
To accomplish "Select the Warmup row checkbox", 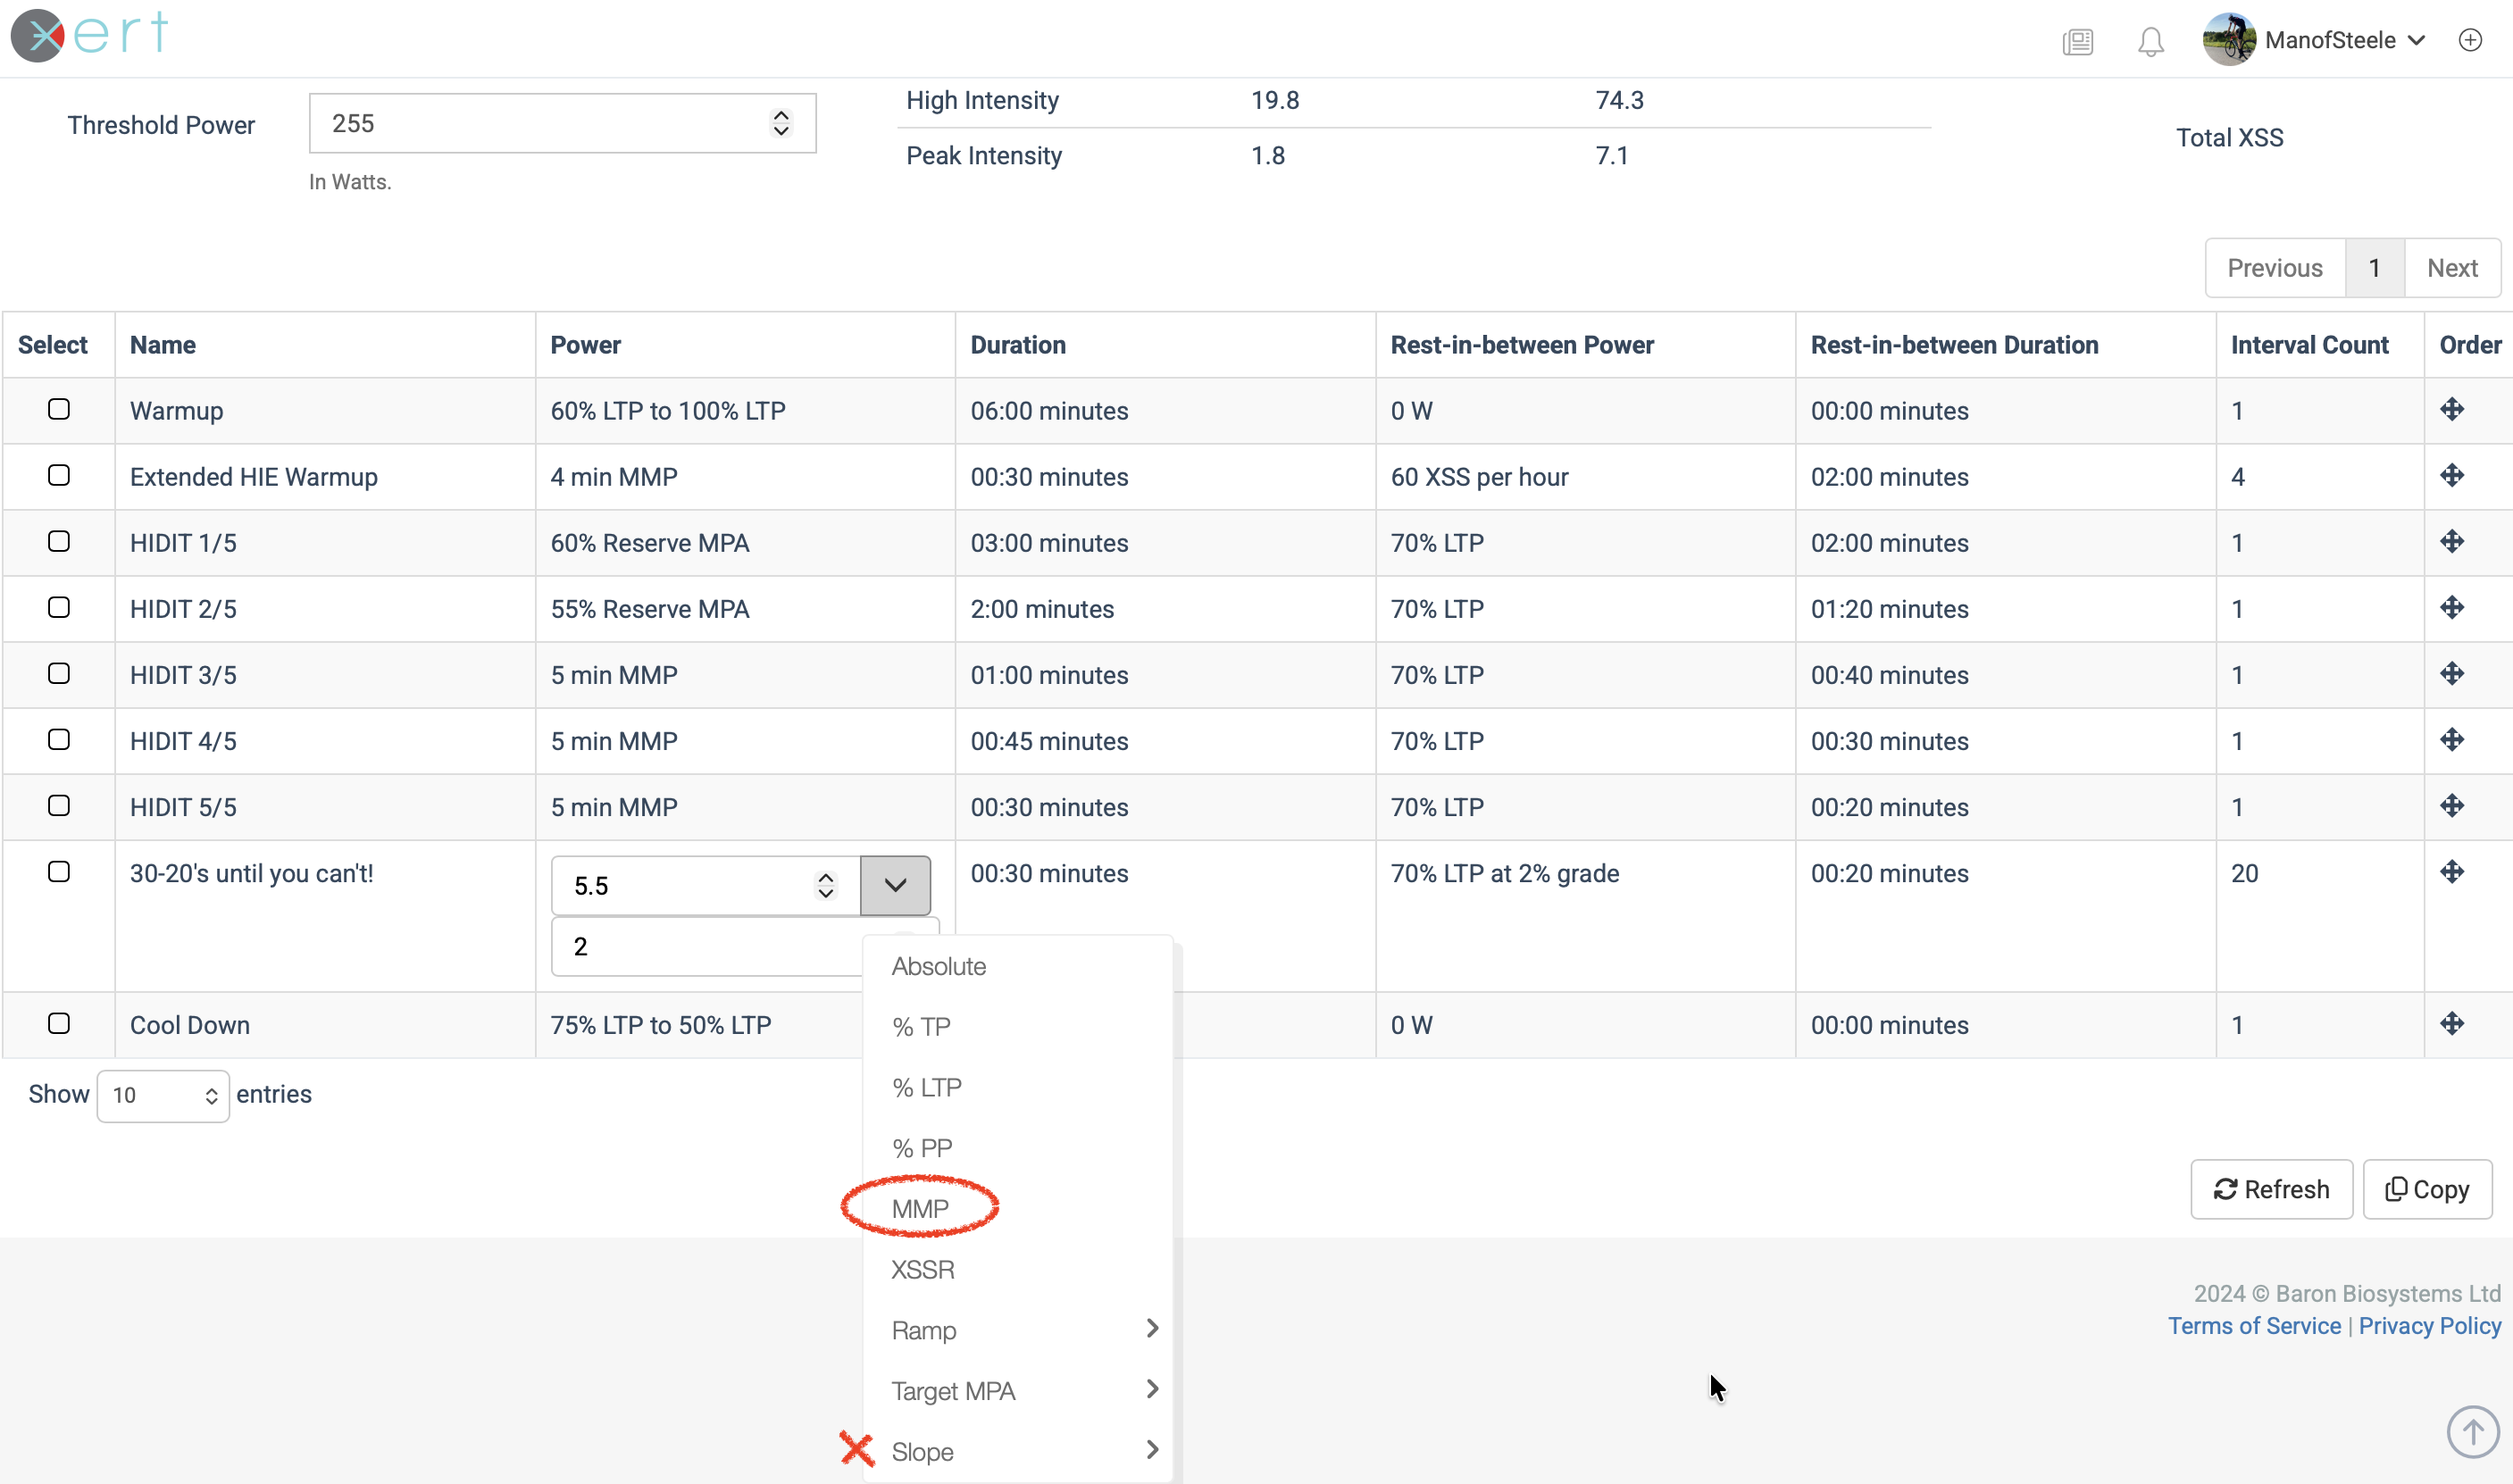I will (59, 410).
